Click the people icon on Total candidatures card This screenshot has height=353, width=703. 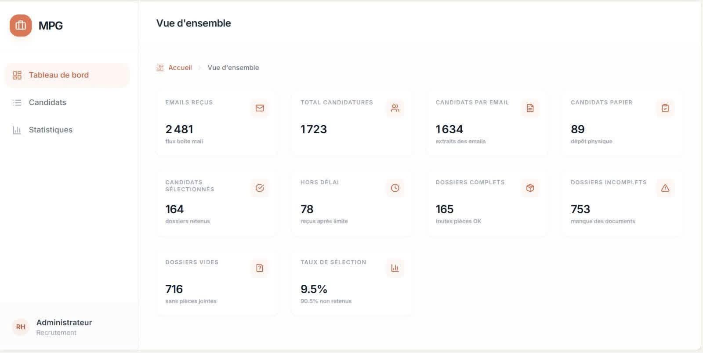395,108
